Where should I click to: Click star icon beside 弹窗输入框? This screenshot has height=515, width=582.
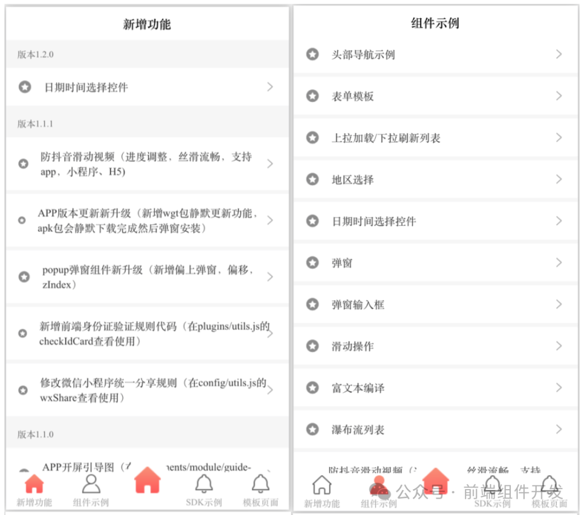[313, 304]
